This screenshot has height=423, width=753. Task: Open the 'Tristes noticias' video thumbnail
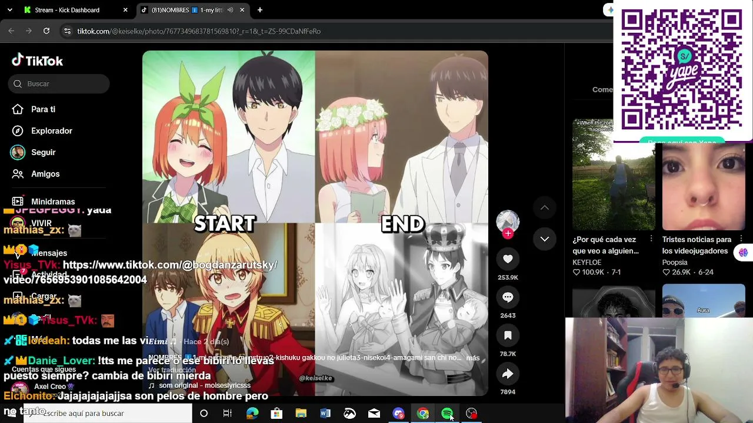[x=704, y=187]
